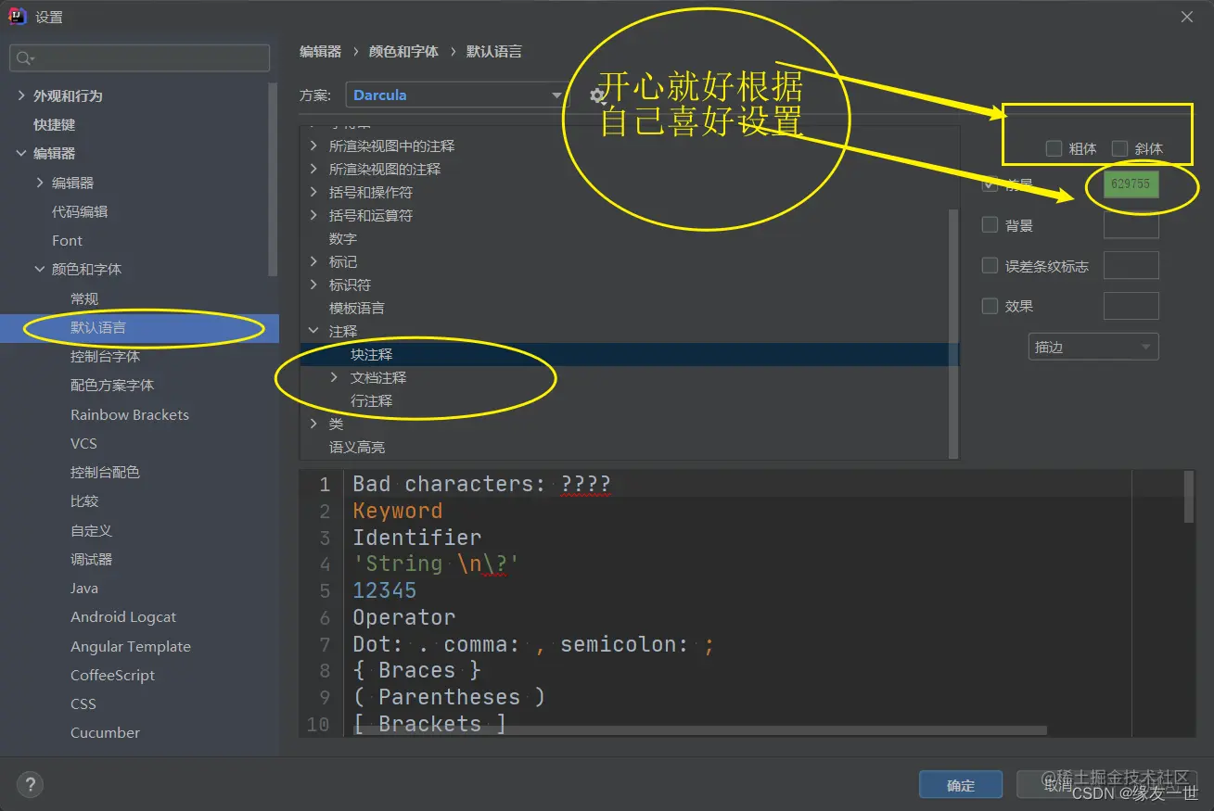Open the Darcula 方案 dropdown
This screenshot has width=1214, height=811.
click(556, 95)
